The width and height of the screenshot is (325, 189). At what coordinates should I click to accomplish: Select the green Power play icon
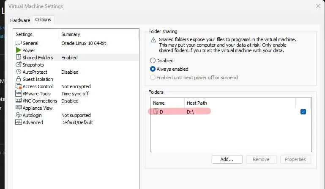click(x=19, y=50)
